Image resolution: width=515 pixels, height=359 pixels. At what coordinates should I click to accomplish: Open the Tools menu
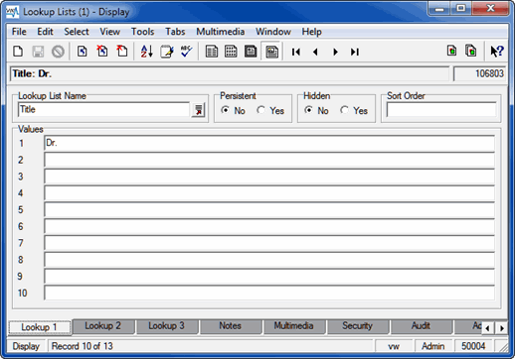142,32
